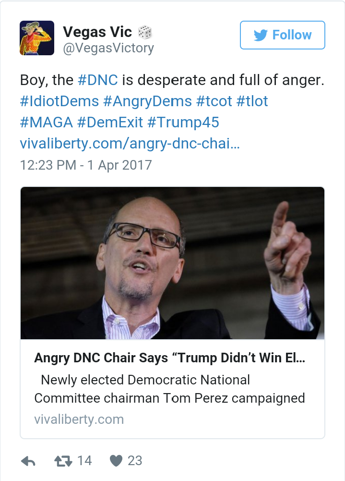This screenshot has width=345, height=481.
Task: Click the Vegas Vic display name
Action: click(97, 32)
